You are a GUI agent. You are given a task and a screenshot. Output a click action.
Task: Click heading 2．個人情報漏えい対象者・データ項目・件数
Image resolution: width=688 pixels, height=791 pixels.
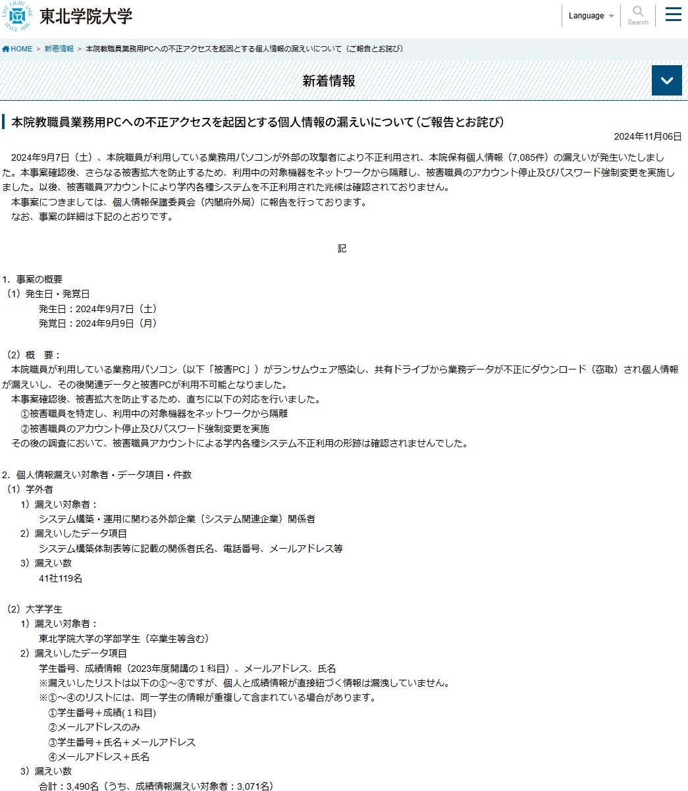97,475
